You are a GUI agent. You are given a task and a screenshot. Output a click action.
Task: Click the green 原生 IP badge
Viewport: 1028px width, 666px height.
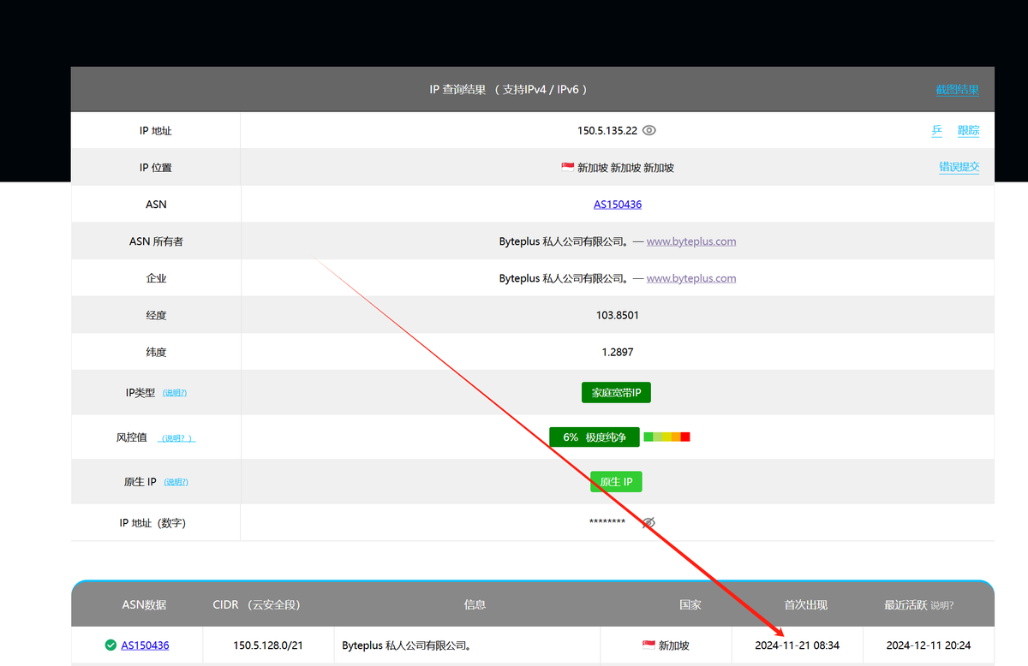tap(616, 482)
